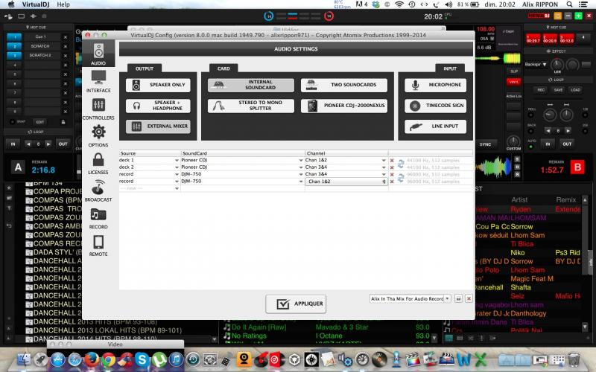Open the Broadcast settings section
This screenshot has height=372, width=596.
(x=98, y=190)
